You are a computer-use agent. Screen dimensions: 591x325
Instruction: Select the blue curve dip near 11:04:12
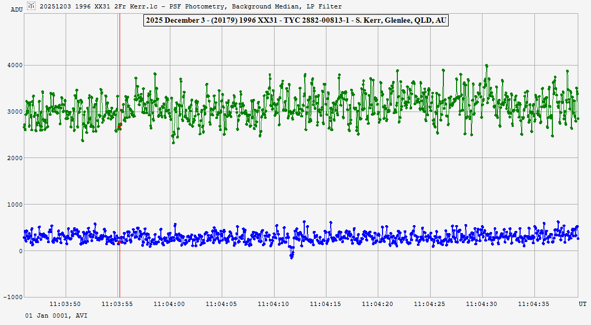(292, 256)
